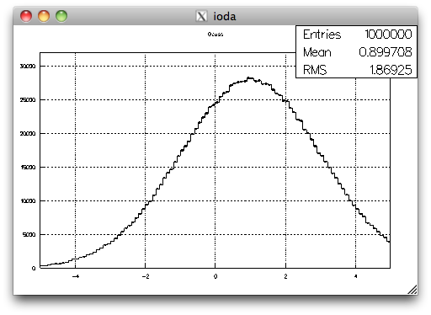The width and height of the screenshot is (431, 315).
Task: Click the 4 x-axis tick label
Action: (x=355, y=276)
